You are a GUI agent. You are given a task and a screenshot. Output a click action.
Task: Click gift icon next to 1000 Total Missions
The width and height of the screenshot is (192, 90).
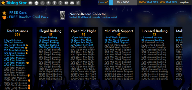[x=28, y=75]
